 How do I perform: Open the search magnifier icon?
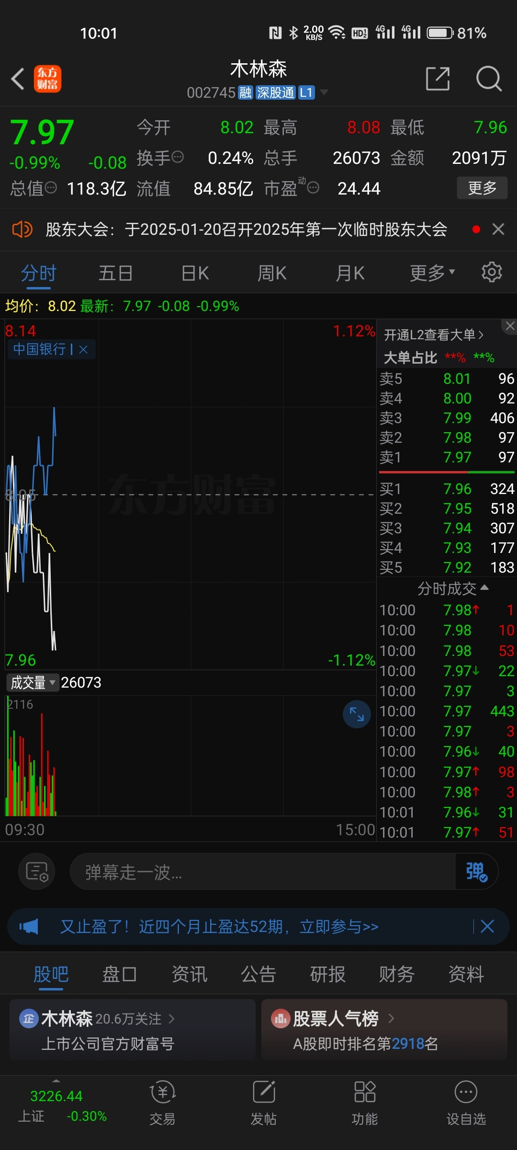pos(489,79)
